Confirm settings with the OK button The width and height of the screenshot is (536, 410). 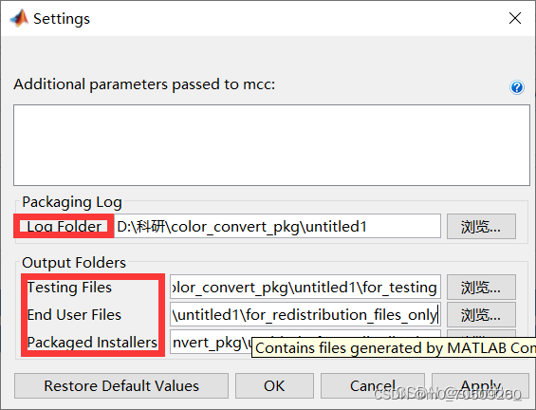pyautogui.click(x=274, y=385)
